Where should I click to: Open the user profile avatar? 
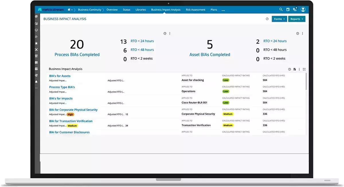pos(303,9)
